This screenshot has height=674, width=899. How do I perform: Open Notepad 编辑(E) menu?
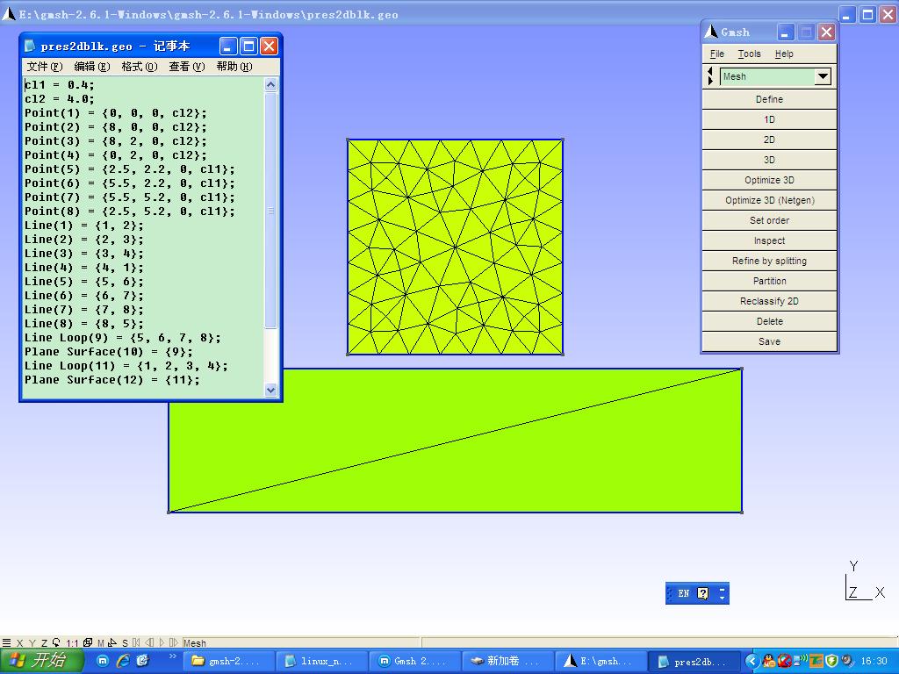pyautogui.click(x=92, y=67)
